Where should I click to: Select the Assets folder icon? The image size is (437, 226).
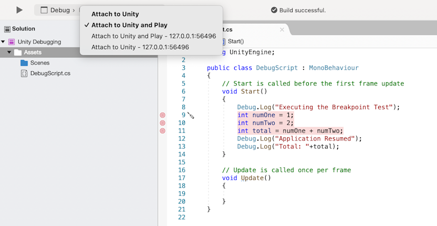18,52
